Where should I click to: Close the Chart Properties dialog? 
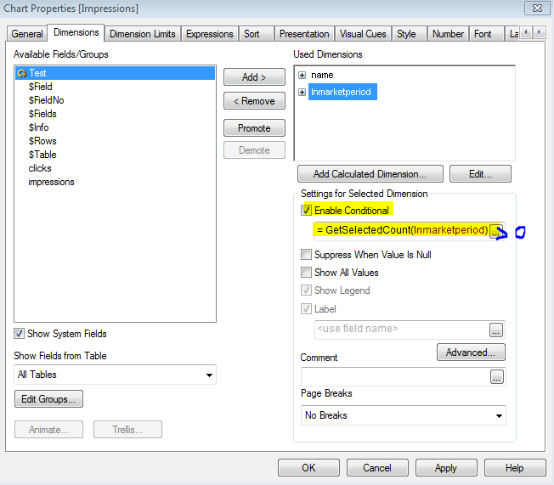point(537,8)
